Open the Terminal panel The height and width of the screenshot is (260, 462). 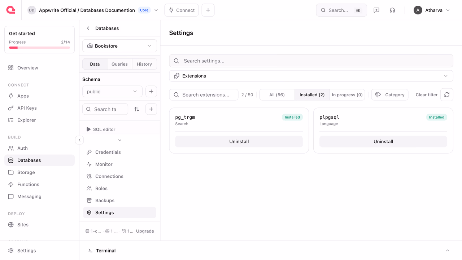click(x=106, y=251)
